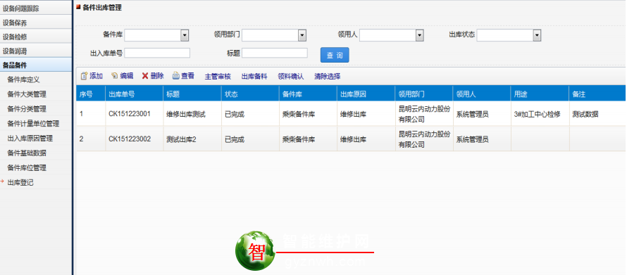The width and height of the screenshot is (627, 275).
Task: Click 清除选择 toolbar action
Action: (327, 76)
